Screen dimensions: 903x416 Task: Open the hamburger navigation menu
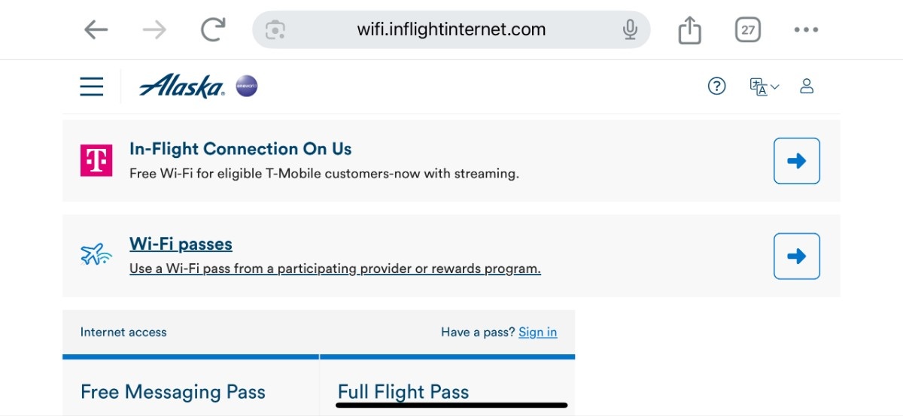[x=92, y=87]
